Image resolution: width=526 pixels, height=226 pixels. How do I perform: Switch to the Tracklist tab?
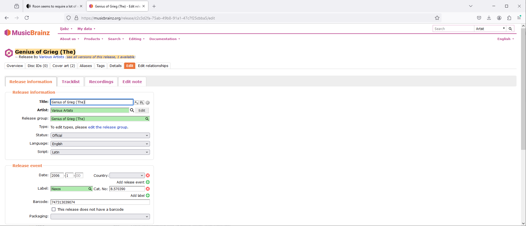pyautogui.click(x=71, y=82)
